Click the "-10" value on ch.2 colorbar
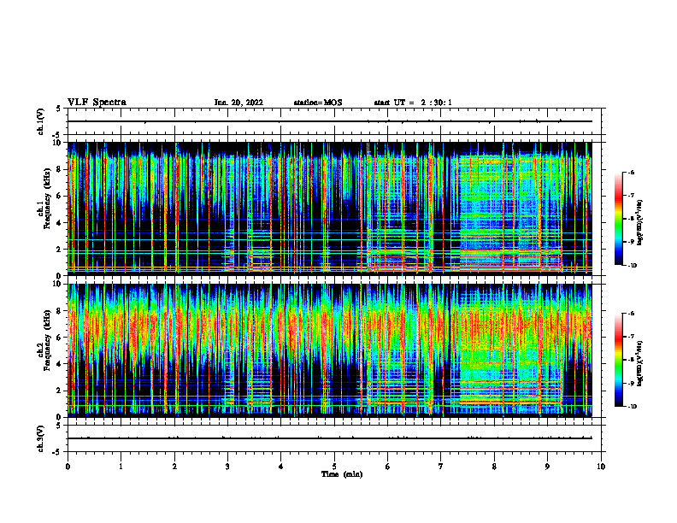Viewport: 677px width, 523px height. pyautogui.click(x=633, y=407)
